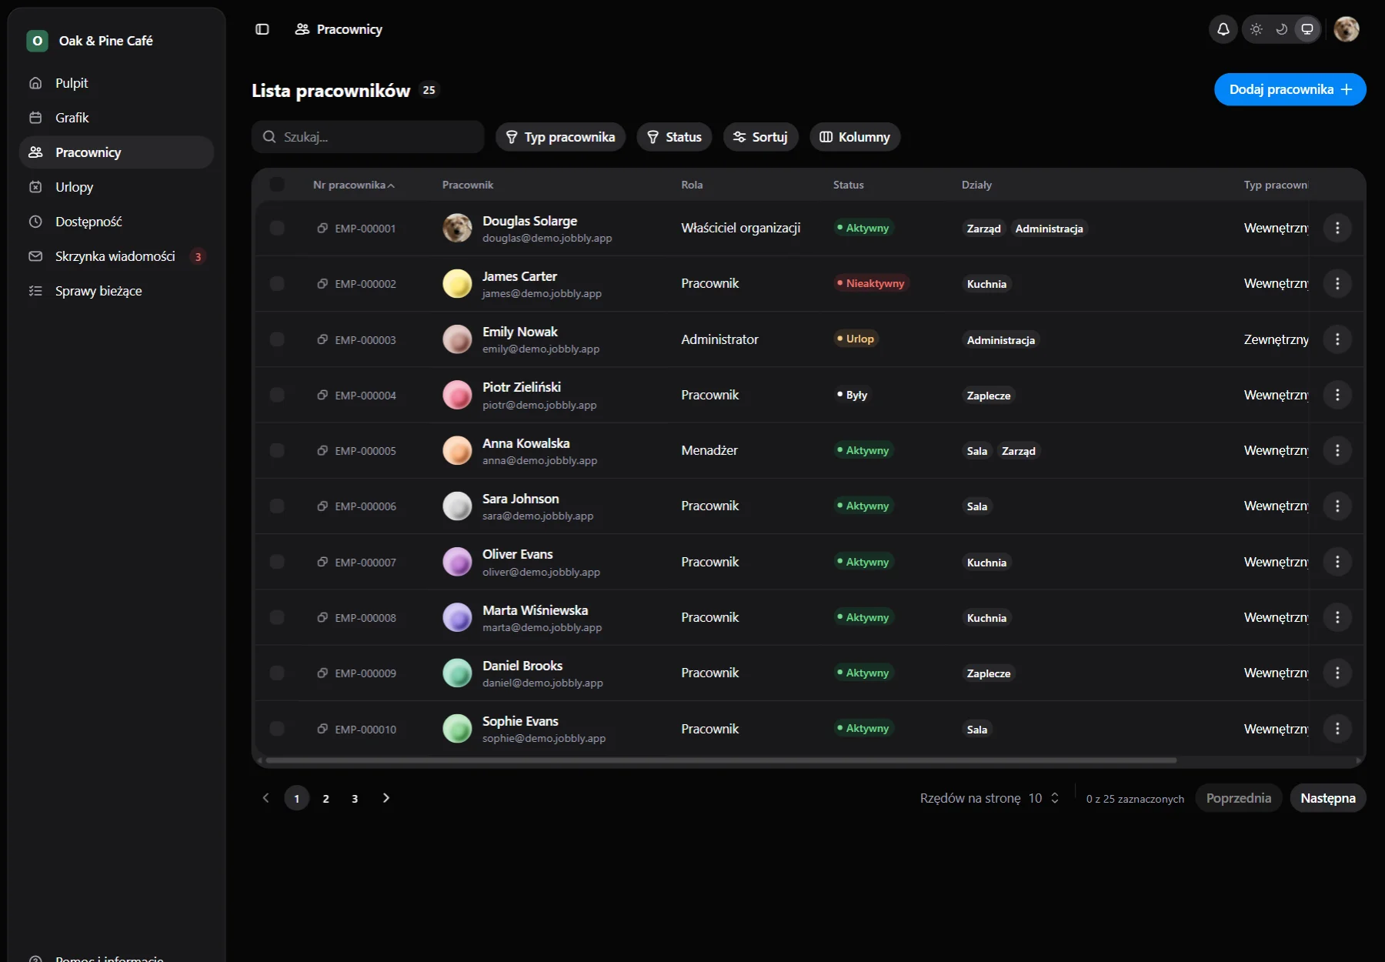
Task: Click the Następna pagination button
Action: [x=1328, y=798]
